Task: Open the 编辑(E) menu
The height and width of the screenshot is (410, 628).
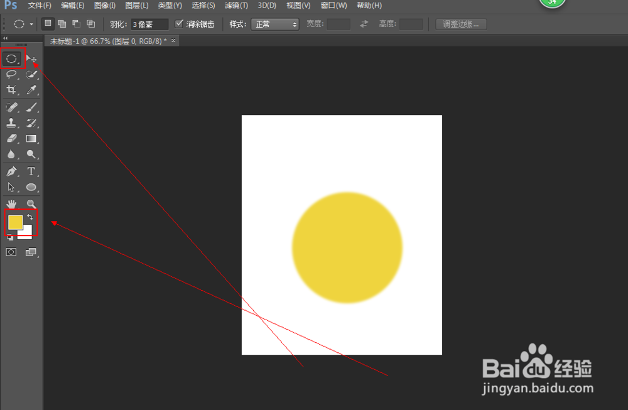Action: point(72,6)
